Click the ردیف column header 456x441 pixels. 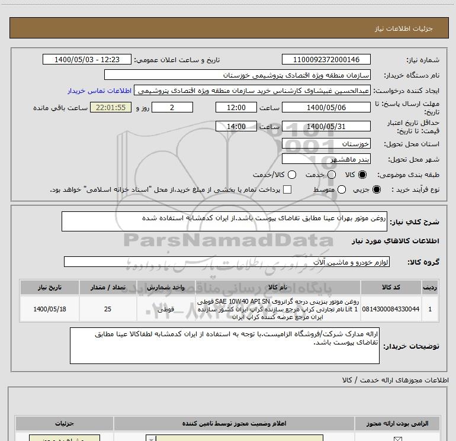click(430, 287)
